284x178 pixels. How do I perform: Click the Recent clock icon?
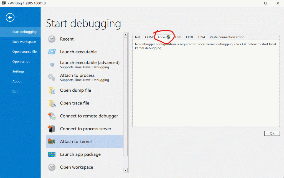coord(52,39)
